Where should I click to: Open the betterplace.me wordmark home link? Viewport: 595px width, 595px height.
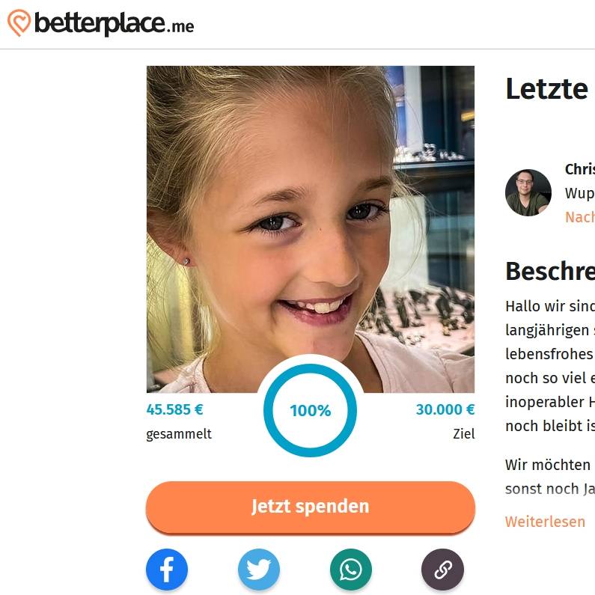pos(115,24)
